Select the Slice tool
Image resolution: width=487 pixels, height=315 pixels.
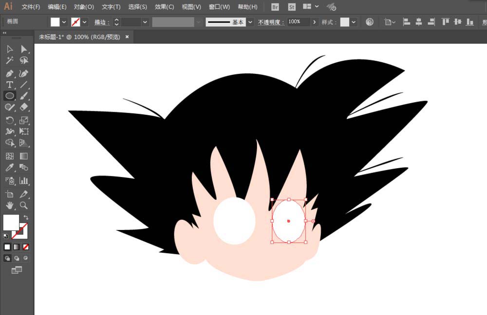[23, 194]
